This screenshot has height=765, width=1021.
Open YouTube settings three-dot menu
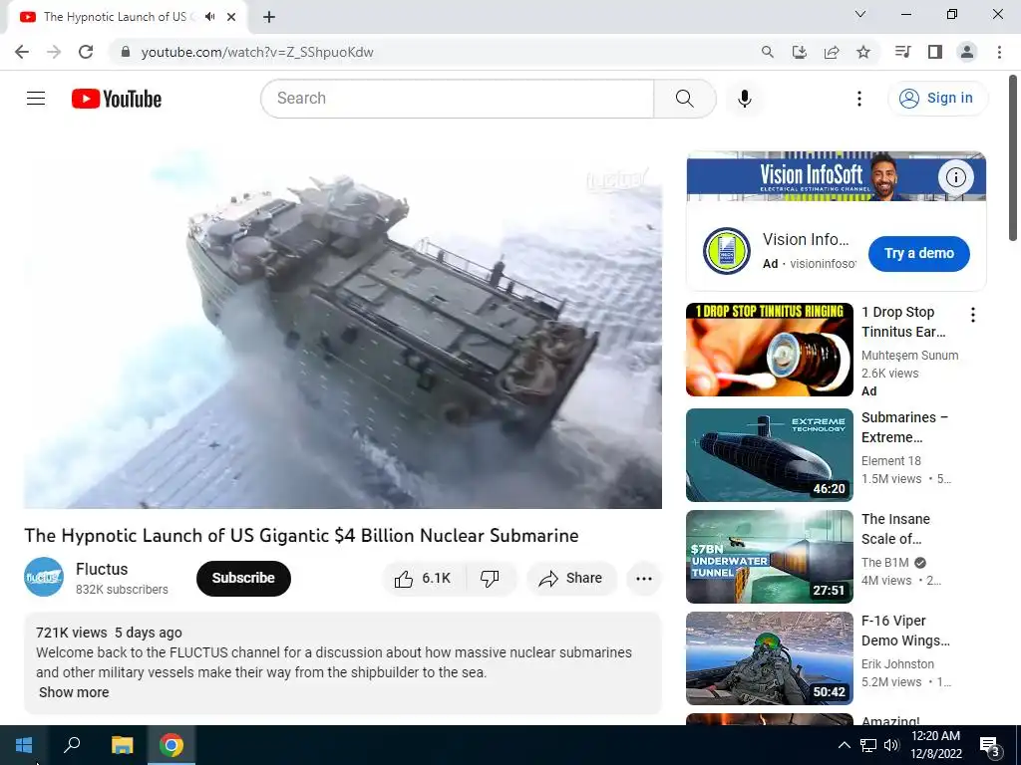859,99
